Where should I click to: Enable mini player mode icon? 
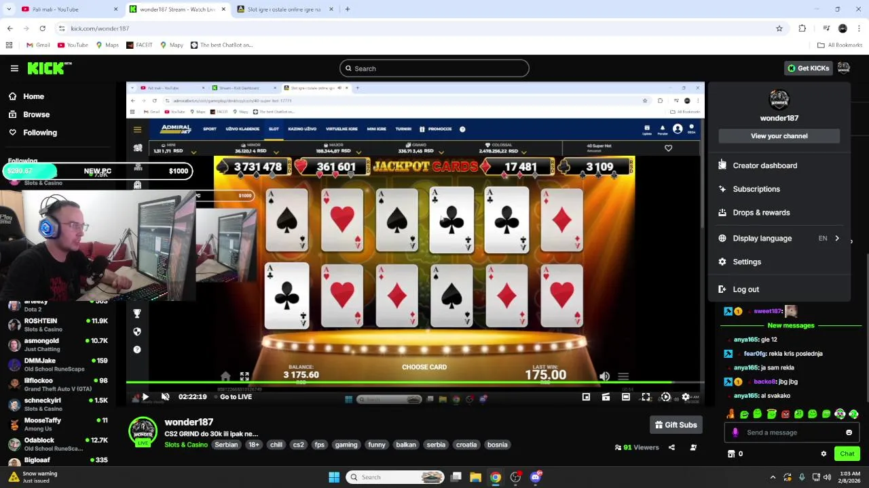[x=586, y=397]
